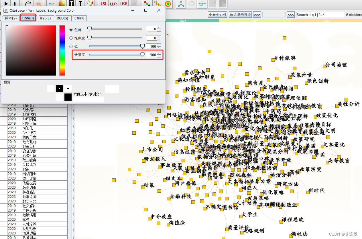Click the 色调 hue slider track
The image size is (362, 239).
116,29
